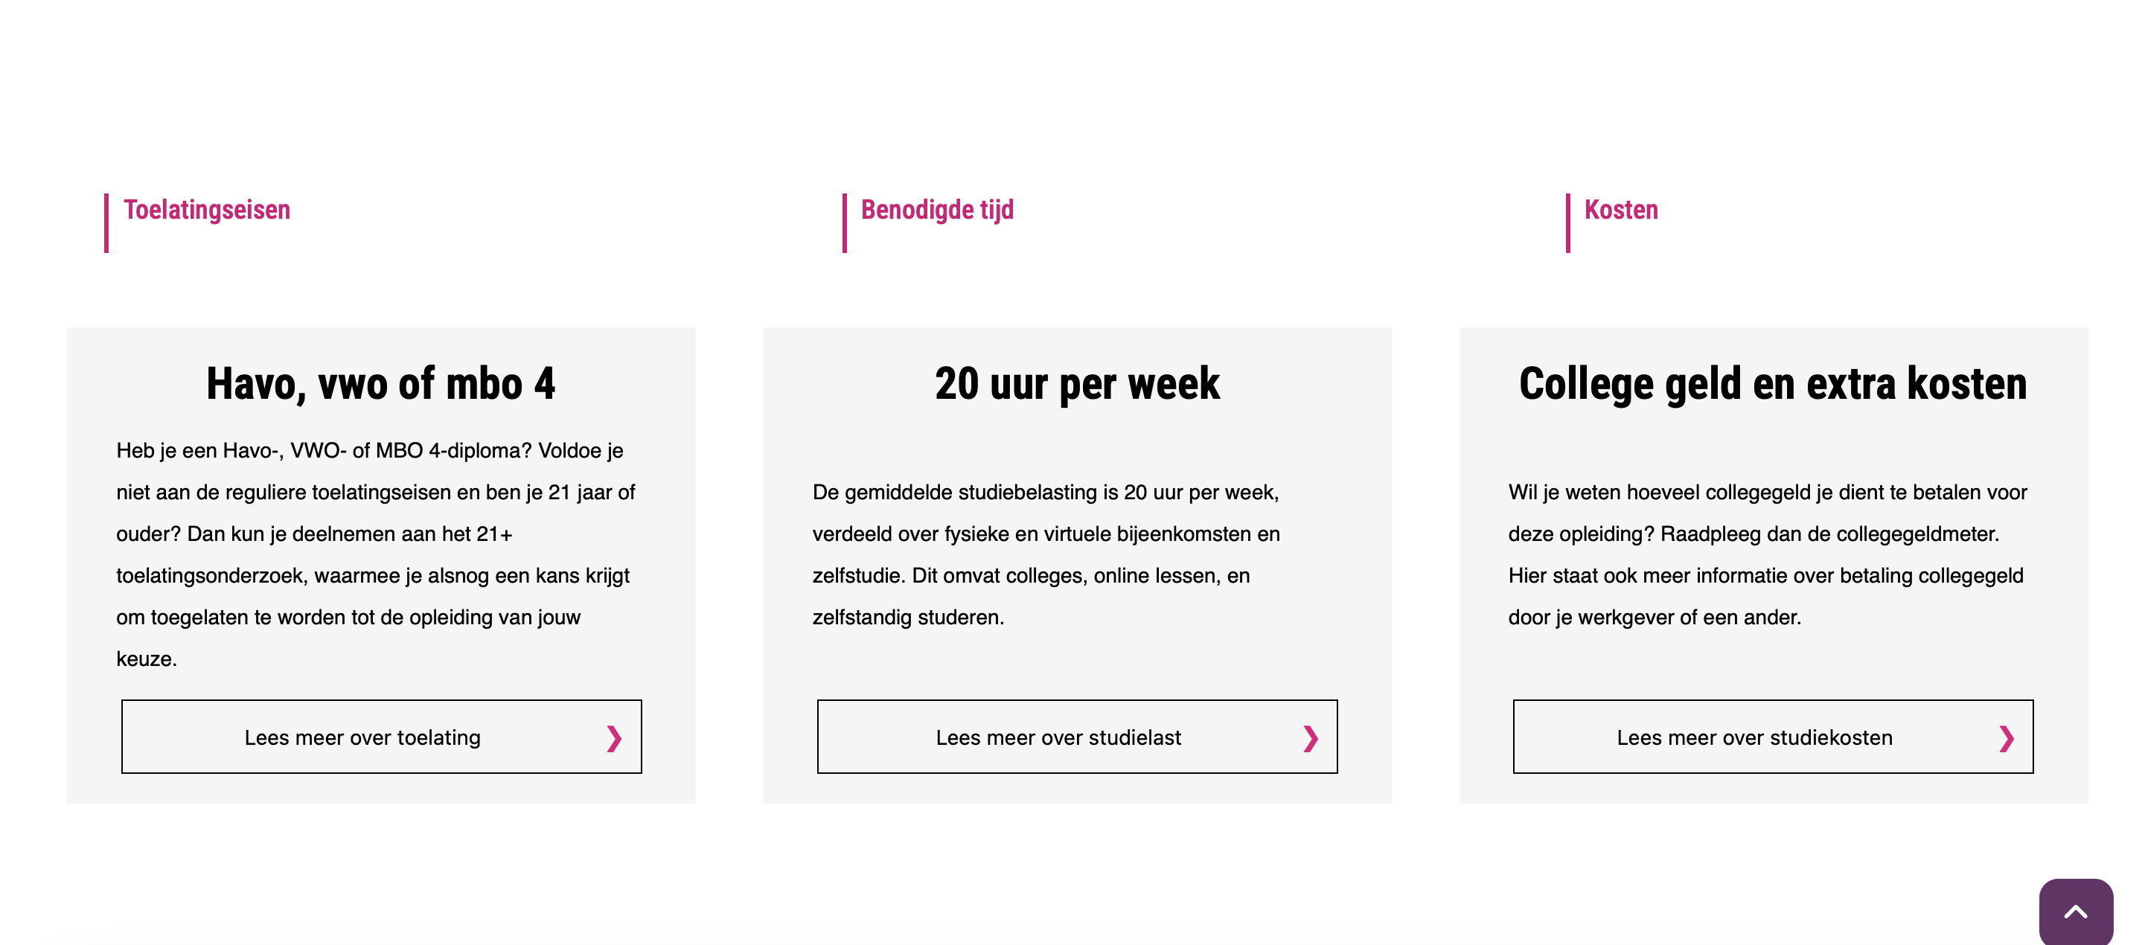Click the paragraph mentioning the collegegeldmeter
The height and width of the screenshot is (945, 2142).
click(1767, 554)
